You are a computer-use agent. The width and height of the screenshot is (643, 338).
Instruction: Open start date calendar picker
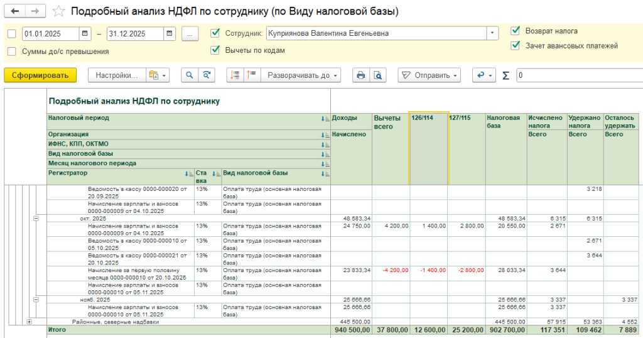click(x=85, y=33)
